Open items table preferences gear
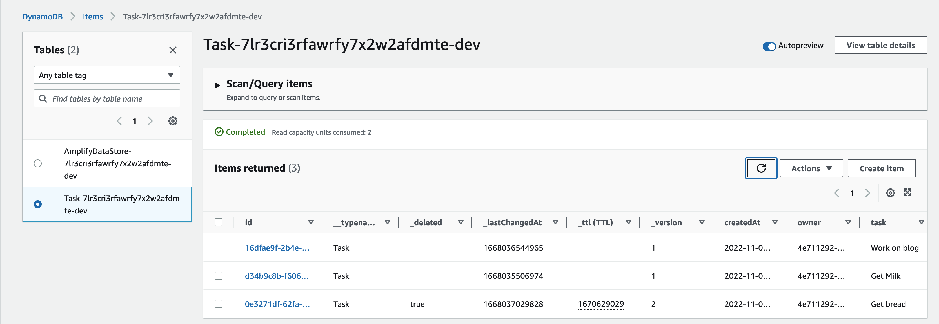This screenshot has width=939, height=324. [x=891, y=193]
